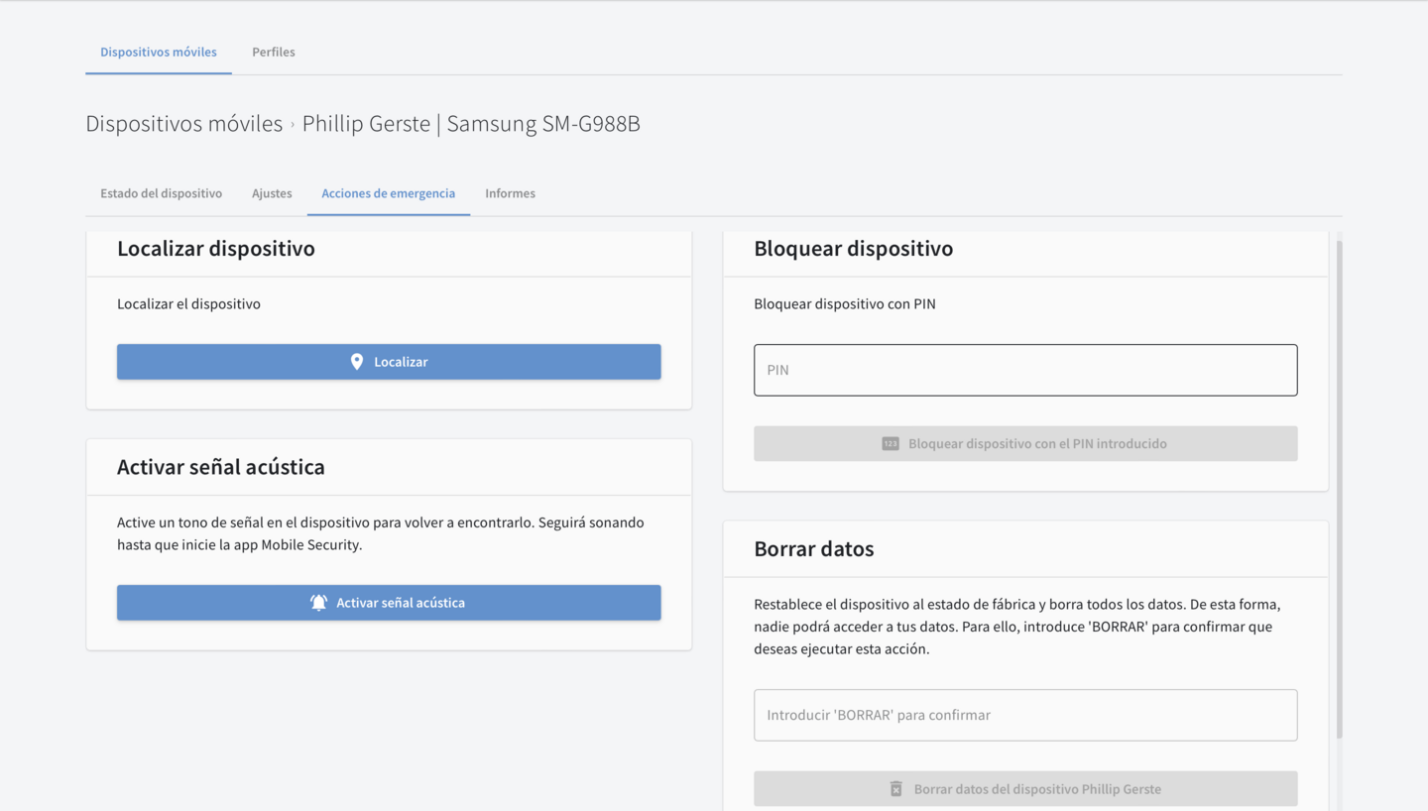Click the trash can icon

pos(896,789)
